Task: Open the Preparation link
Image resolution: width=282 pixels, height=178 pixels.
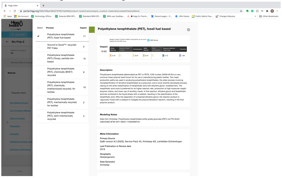Action: 15,126
